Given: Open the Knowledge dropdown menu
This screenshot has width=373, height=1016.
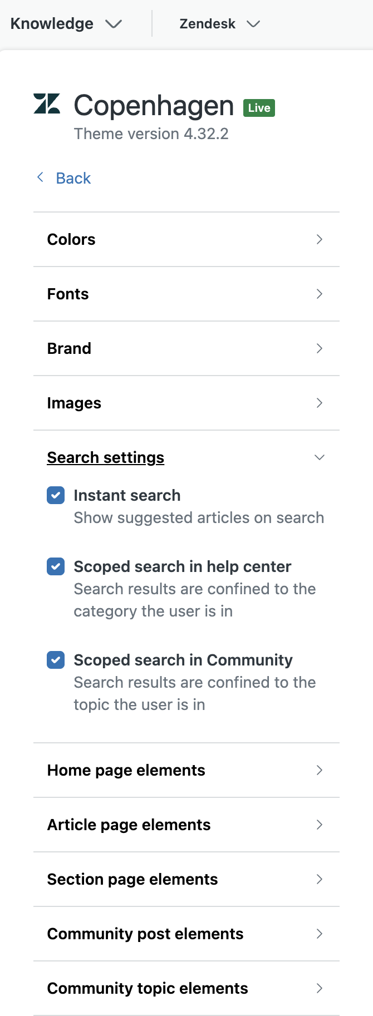Looking at the screenshot, I should [x=66, y=24].
